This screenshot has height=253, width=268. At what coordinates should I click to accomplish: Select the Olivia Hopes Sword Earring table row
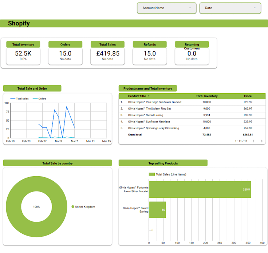[x=192, y=115]
